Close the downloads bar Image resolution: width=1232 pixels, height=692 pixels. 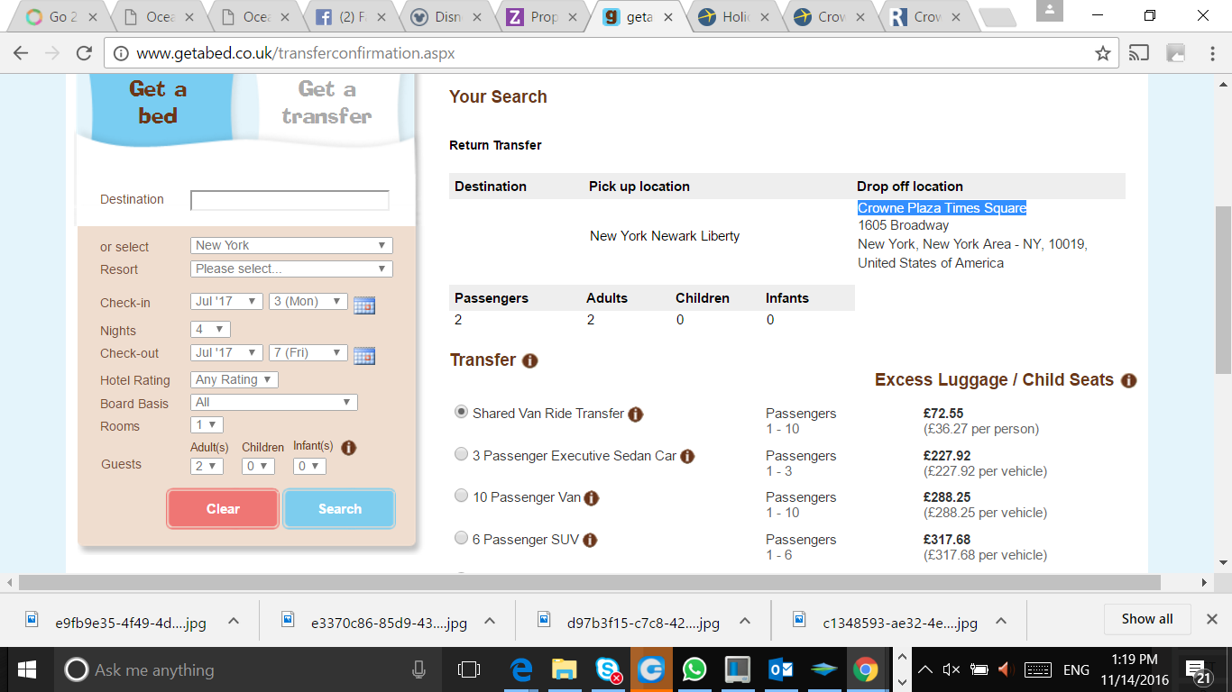[x=1212, y=619]
